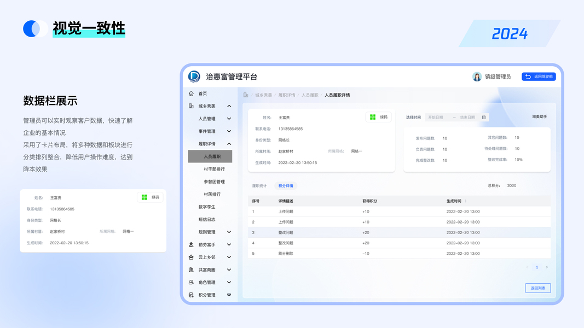The image size is (584, 328).
Task: Click the 云上乡邻 sidebar icon
Action: (192, 257)
